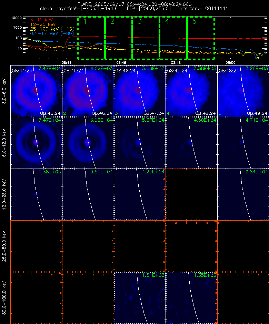Click the 6.93E+04 peak value
Viewport: 269px width, 324px height.
click(101, 120)
